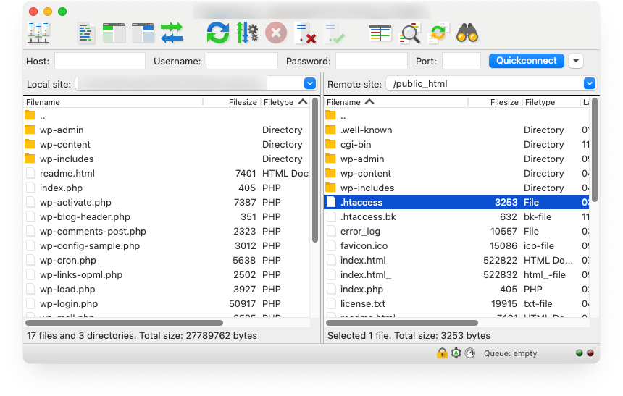The image size is (623, 396).
Task: Toggle the message log display
Action: coord(87,33)
